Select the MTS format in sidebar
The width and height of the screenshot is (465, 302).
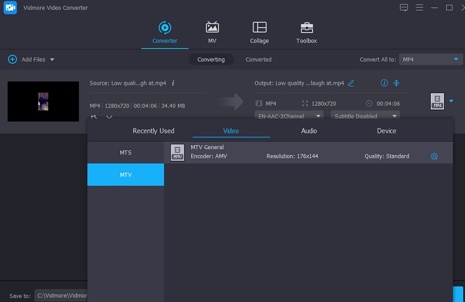coord(126,153)
